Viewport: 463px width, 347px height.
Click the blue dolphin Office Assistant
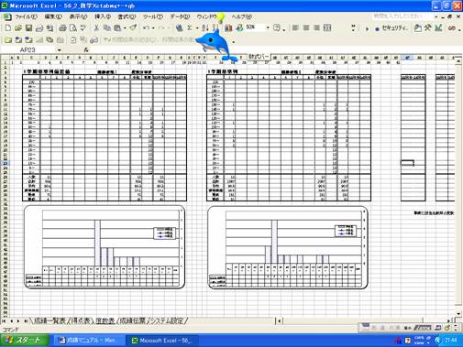pos(216,45)
